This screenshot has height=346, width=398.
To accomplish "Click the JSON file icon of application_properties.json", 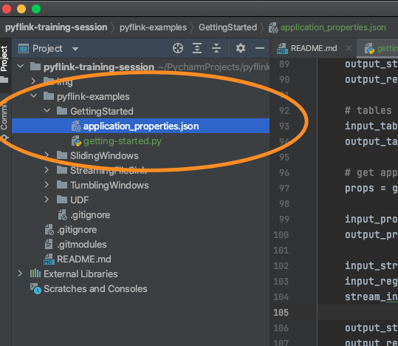I will pos(75,126).
